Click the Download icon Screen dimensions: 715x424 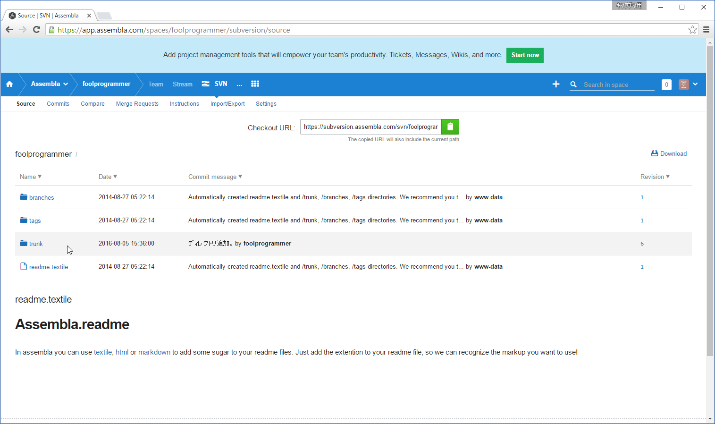pos(655,153)
